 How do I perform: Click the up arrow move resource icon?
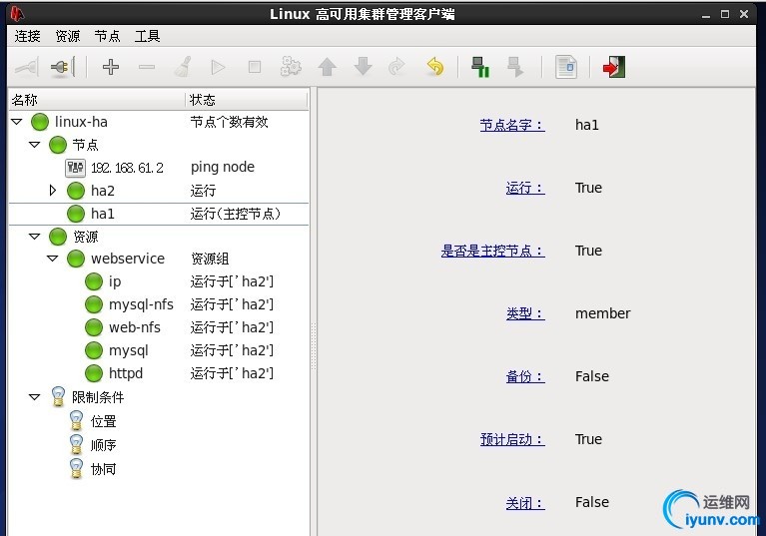click(328, 67)
